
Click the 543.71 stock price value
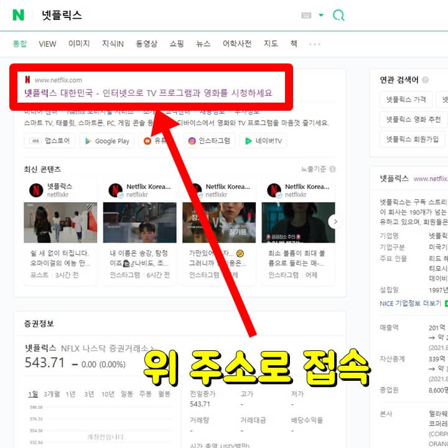45,363
